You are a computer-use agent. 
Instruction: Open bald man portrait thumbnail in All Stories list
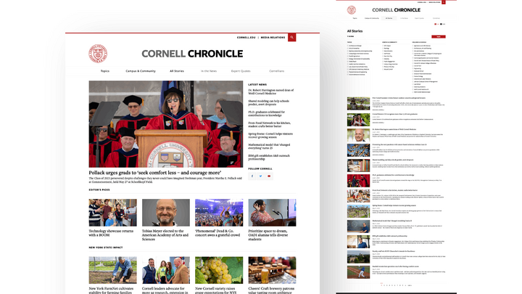359,135
